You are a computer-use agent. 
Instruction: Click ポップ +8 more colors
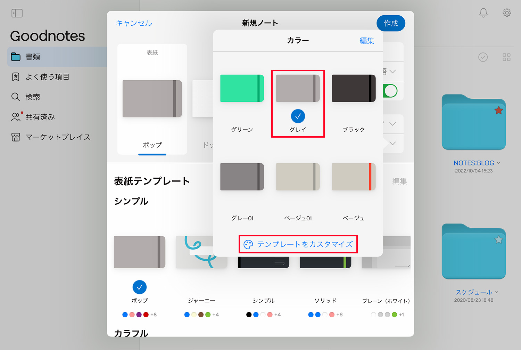click(154, 315)
